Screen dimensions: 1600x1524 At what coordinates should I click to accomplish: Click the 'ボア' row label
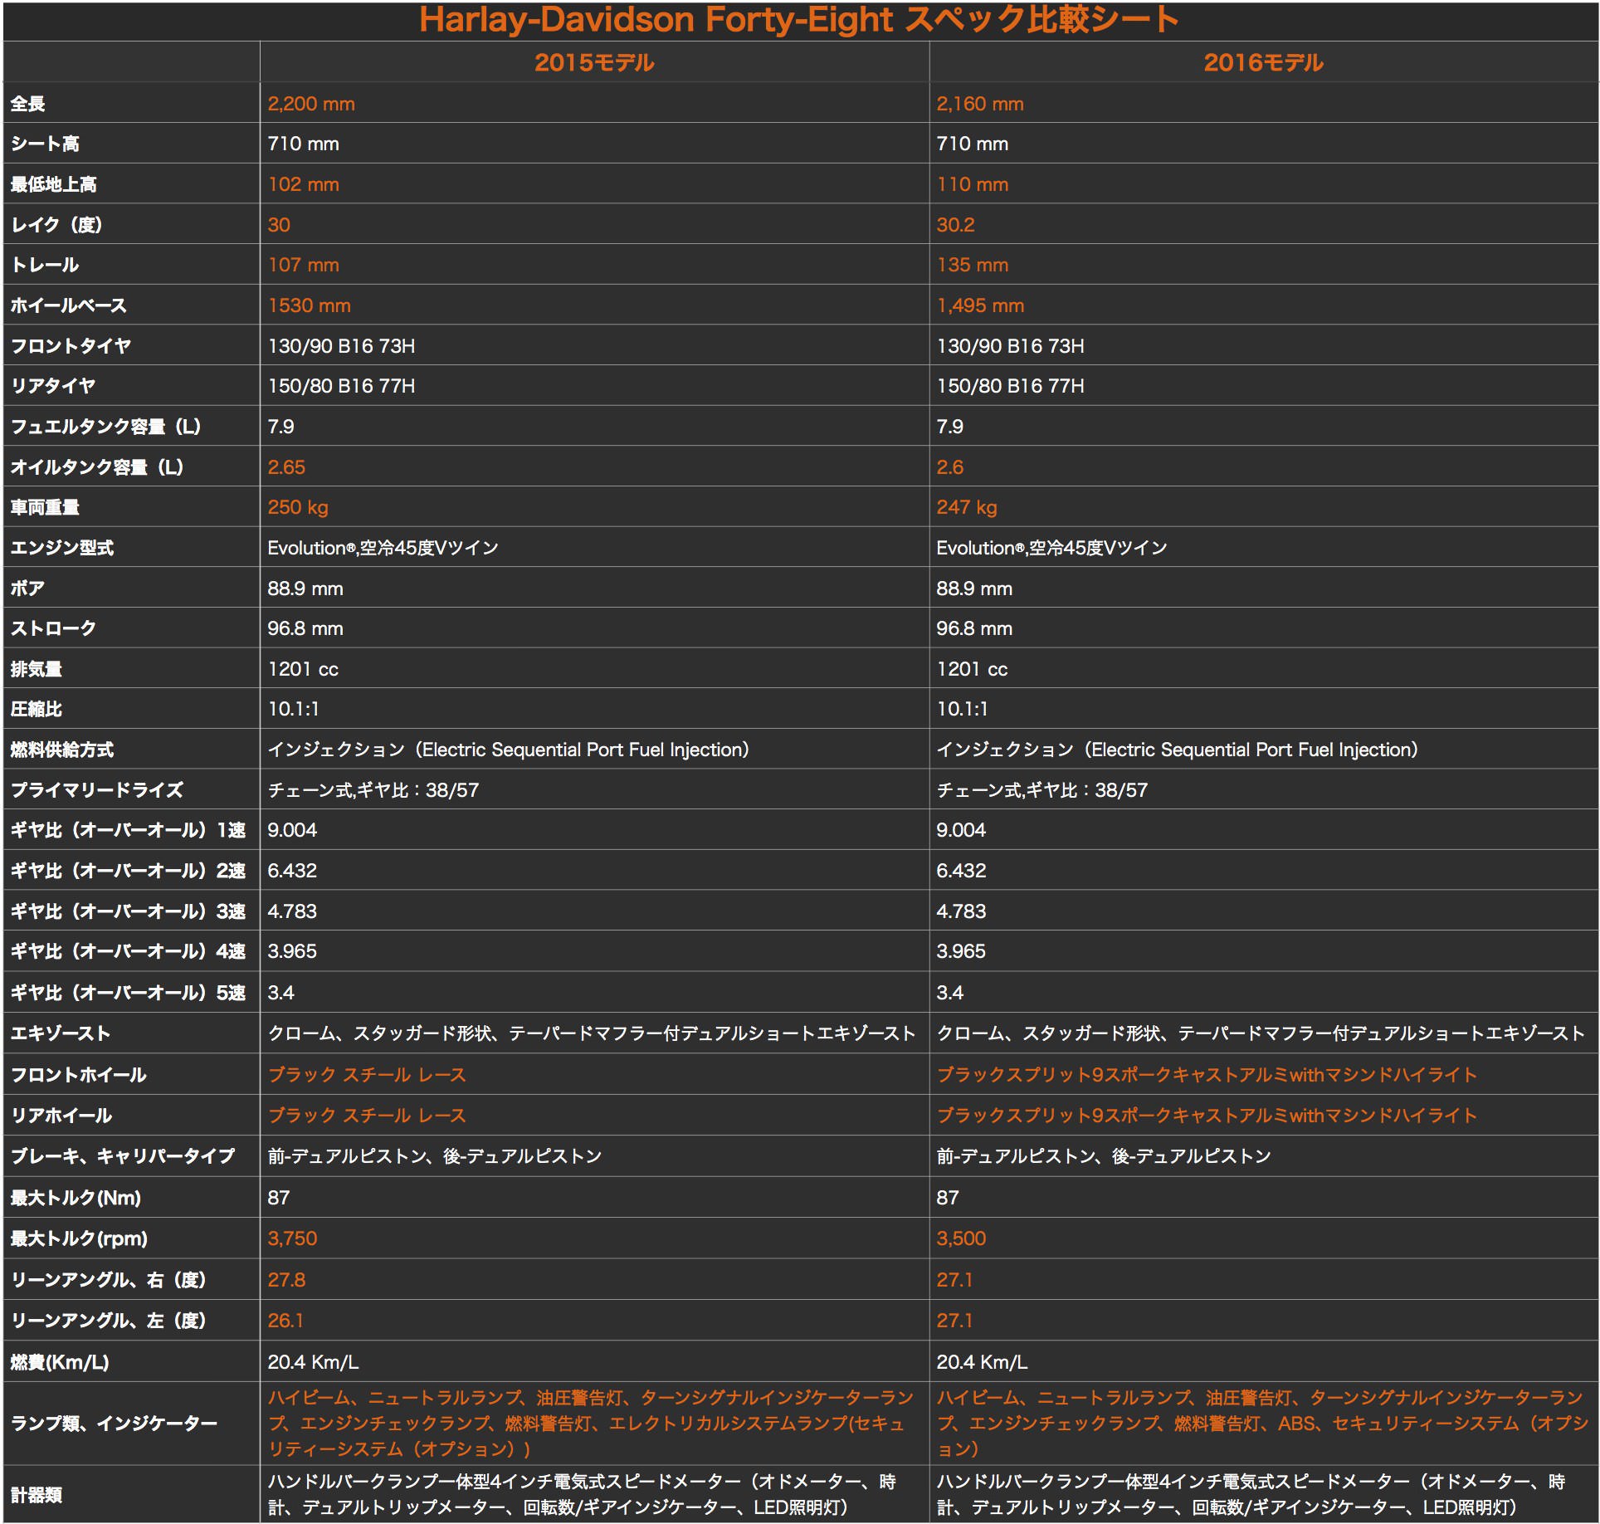coord(27,589)
